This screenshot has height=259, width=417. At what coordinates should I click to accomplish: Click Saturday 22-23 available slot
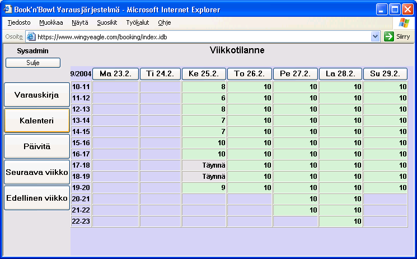click(340, 221)
